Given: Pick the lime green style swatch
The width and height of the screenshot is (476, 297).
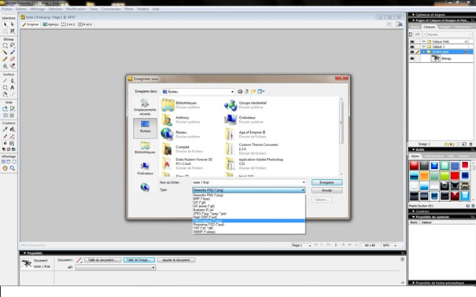Looking at the screenshot, I should (x=445, y=176).
